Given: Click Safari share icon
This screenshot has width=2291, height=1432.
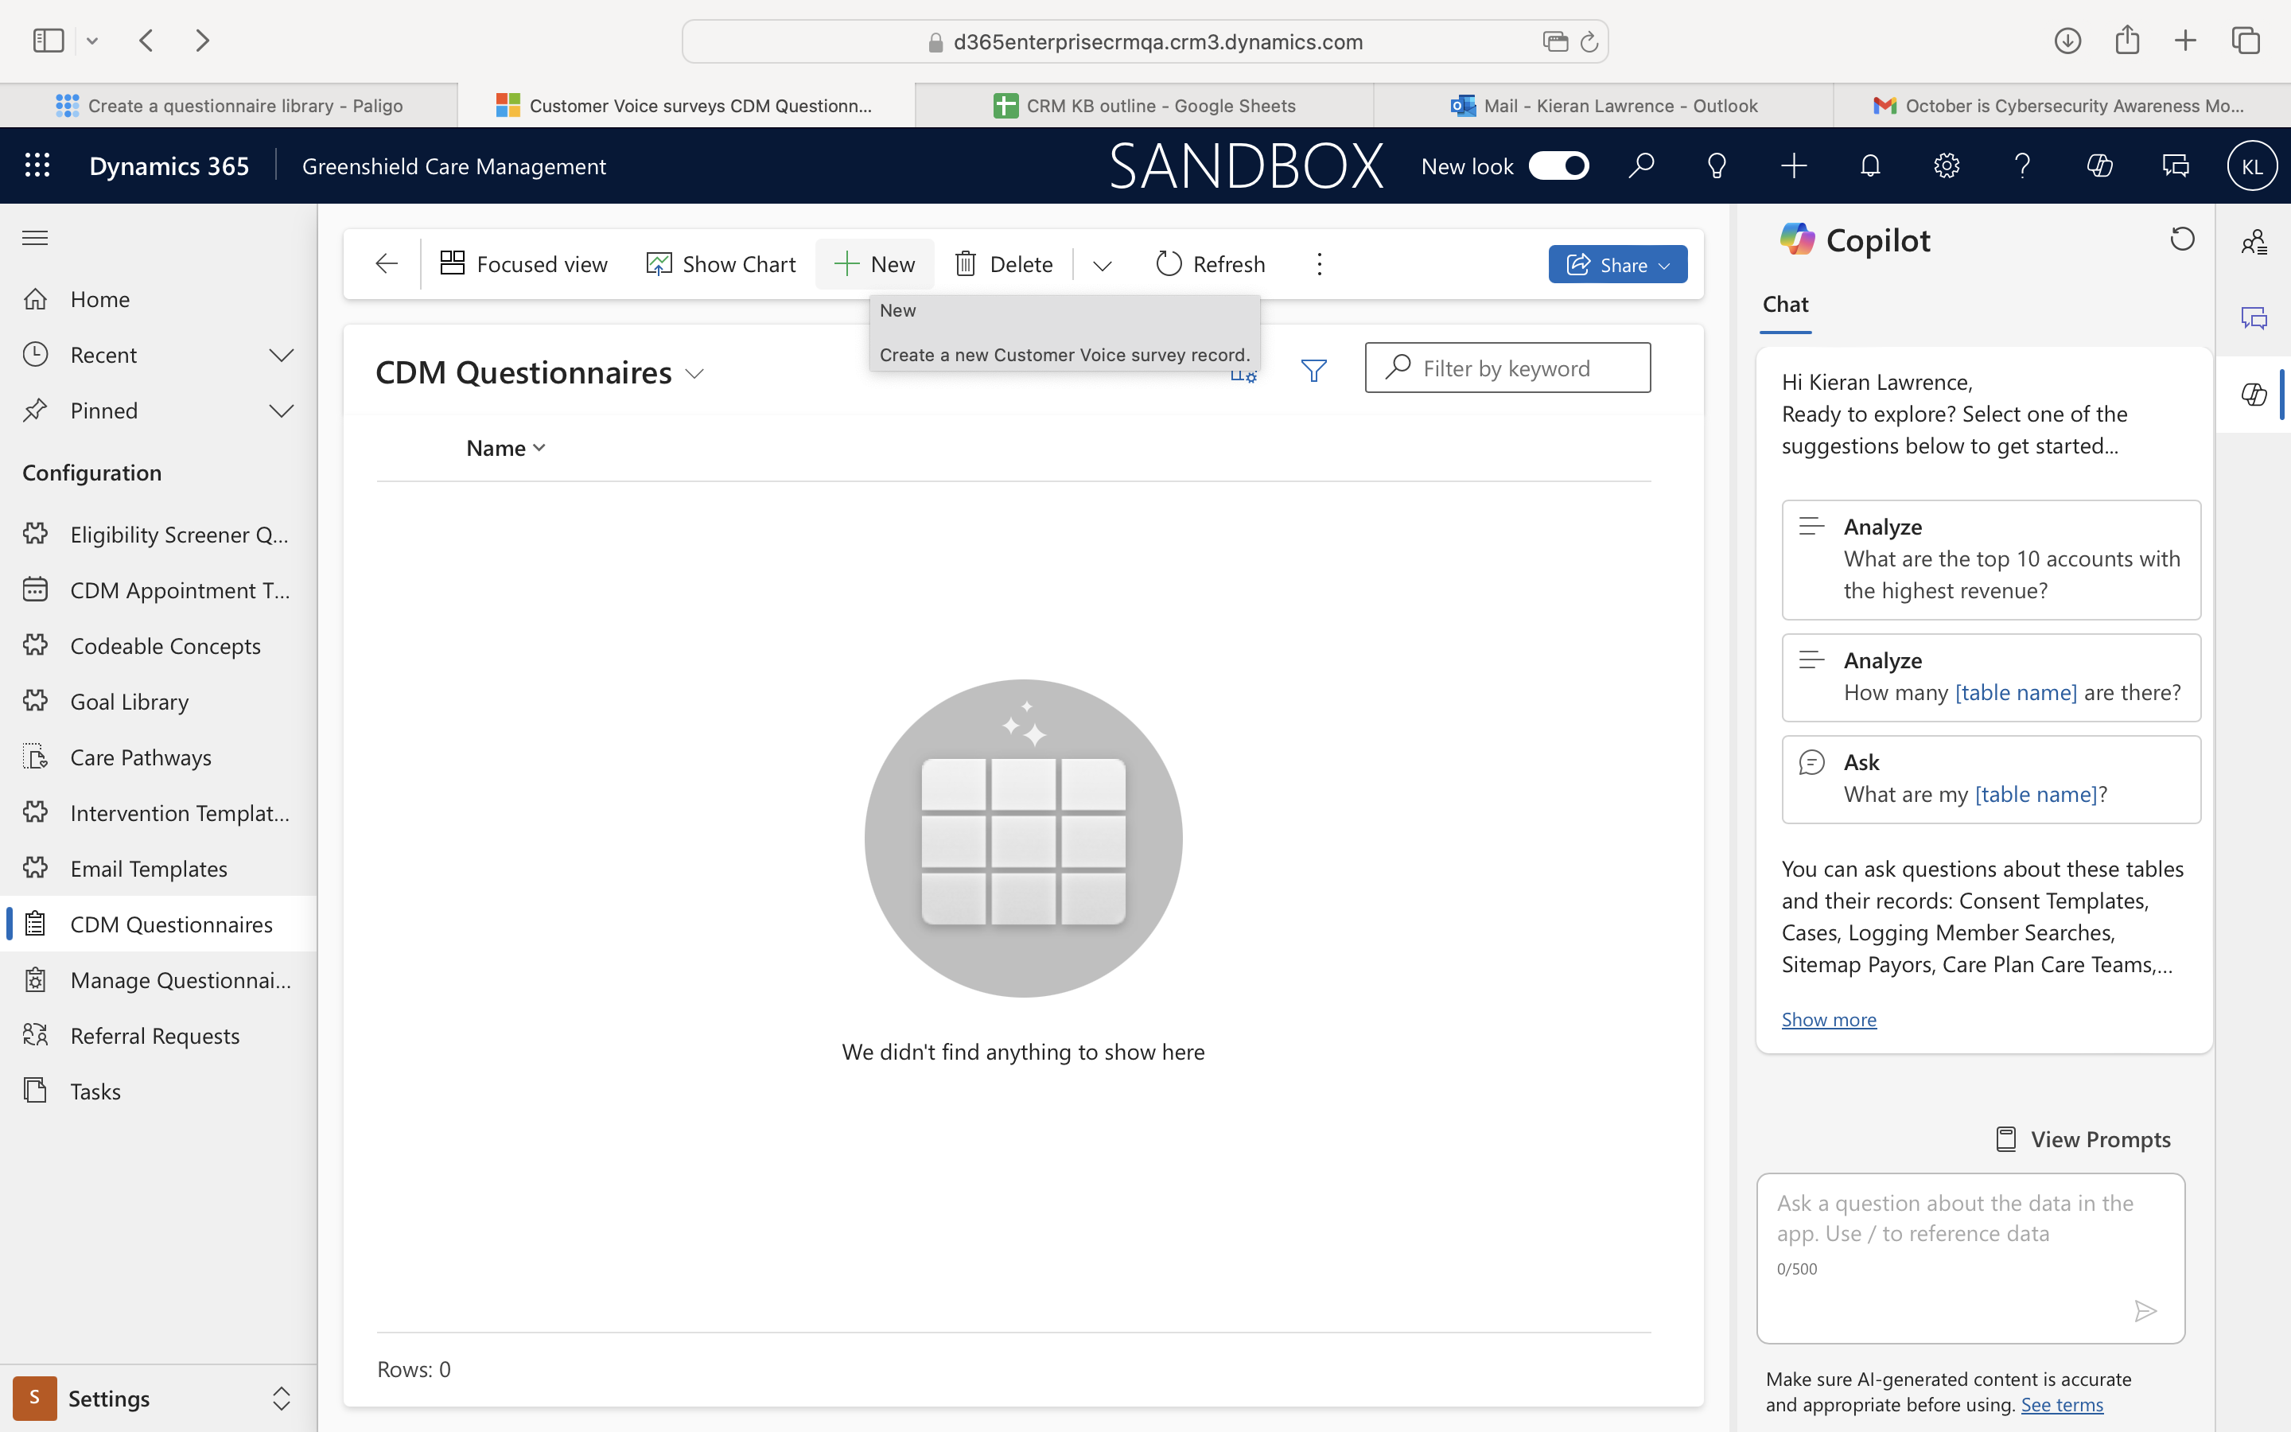Looking at the screenshot, I should coord(2126,40).
